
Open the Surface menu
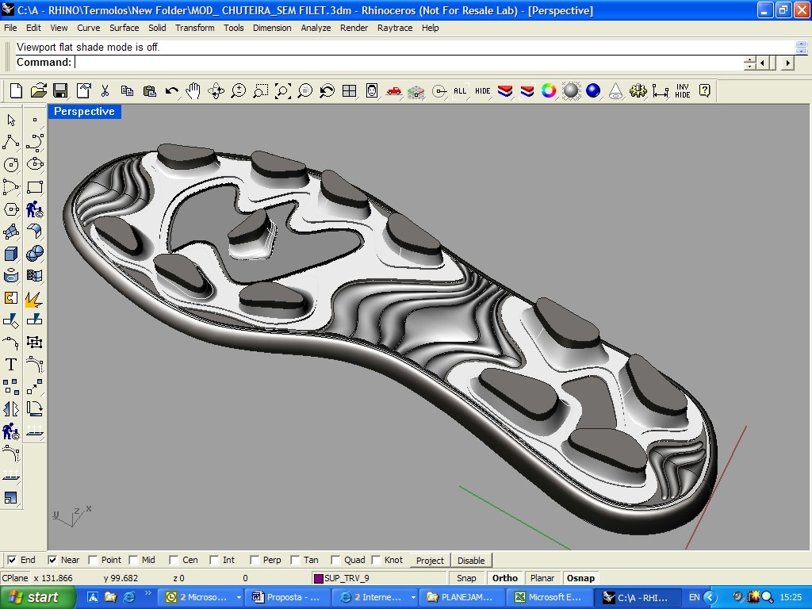(x=124, y=28)
